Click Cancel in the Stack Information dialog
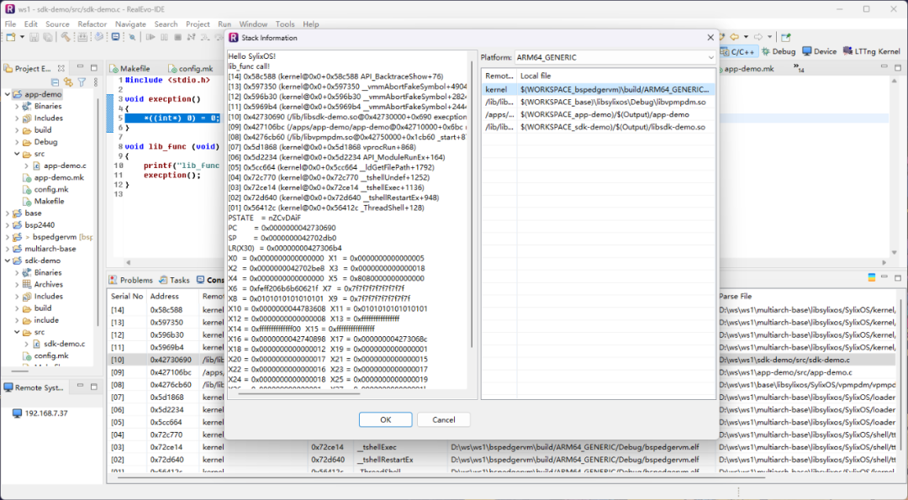 [x=444, y=419]
